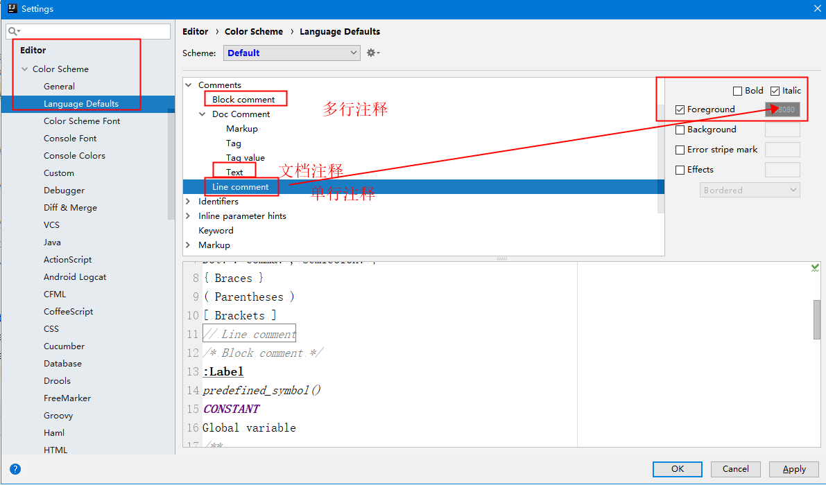Open Android Logcat color settings
The height and width of the screenshot is (485, 826).
point(75,276)
